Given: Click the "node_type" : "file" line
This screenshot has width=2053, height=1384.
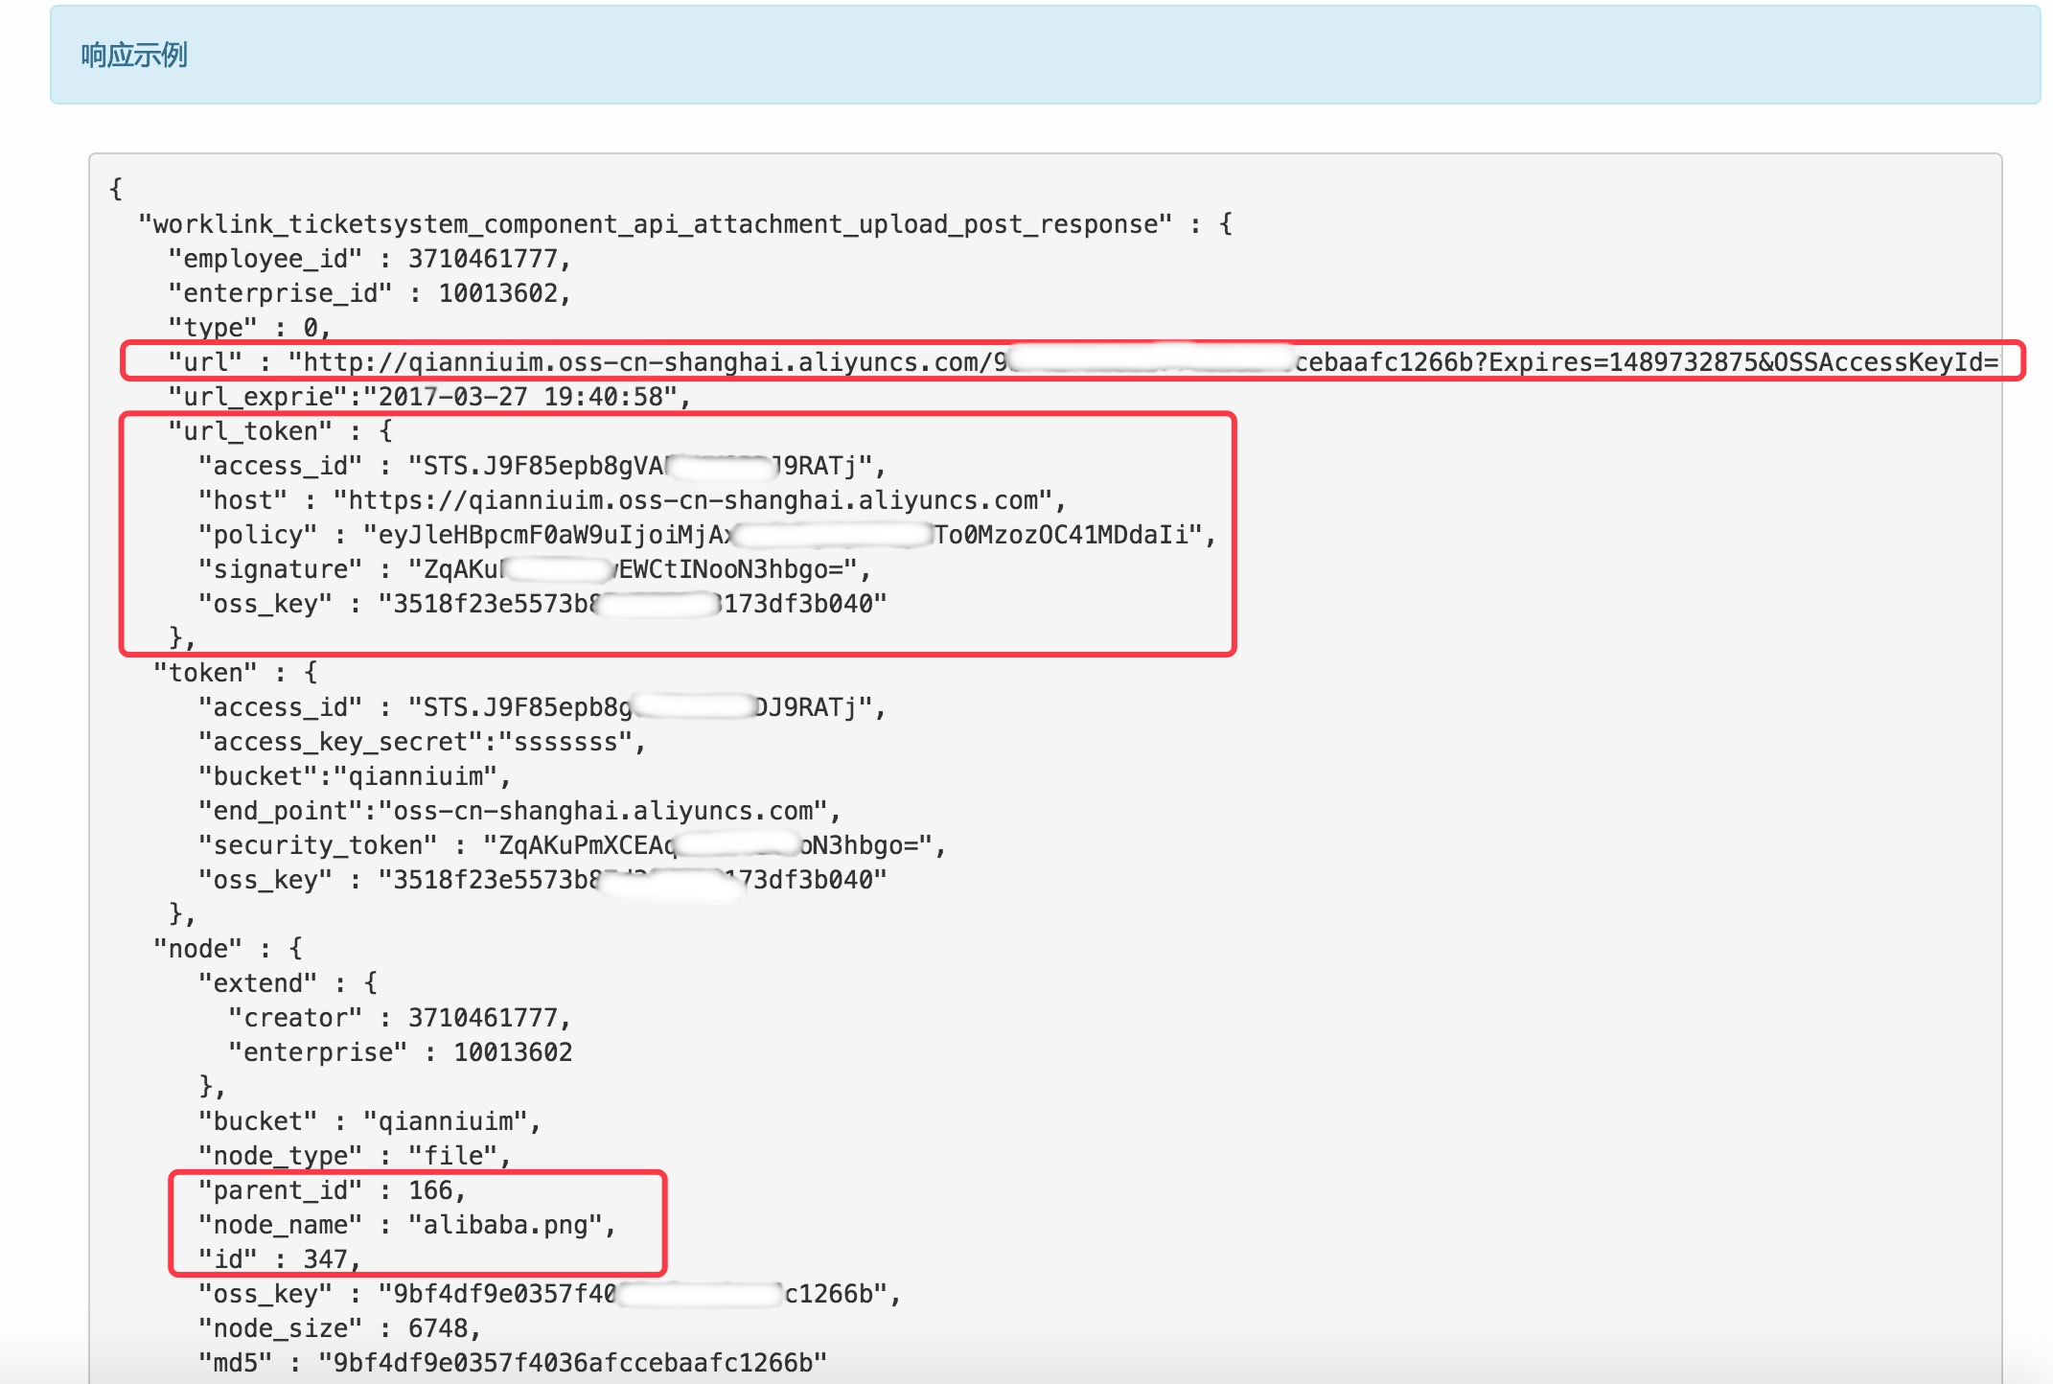Looking at the screenshot, I should point(355,1156).
